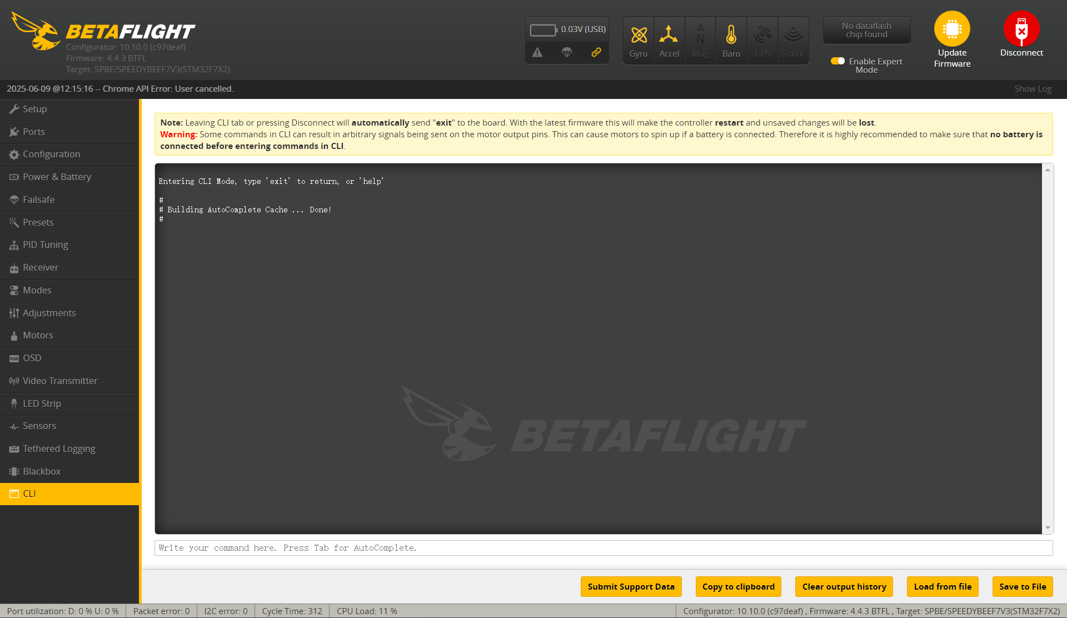Click the OSD icon in sidebar
Viewport: 1067px width, 618px height.
pyautogui.click(x=14, y=358)
